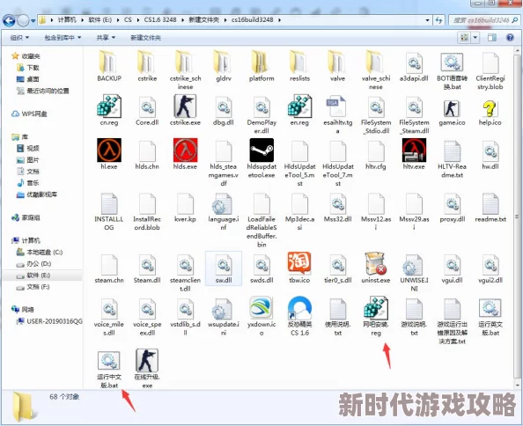Image resolution: width=523 pixels, height=426 pixels.
Task: Select the cstrike.exe file icon
Action: click(x=185, y=110)
